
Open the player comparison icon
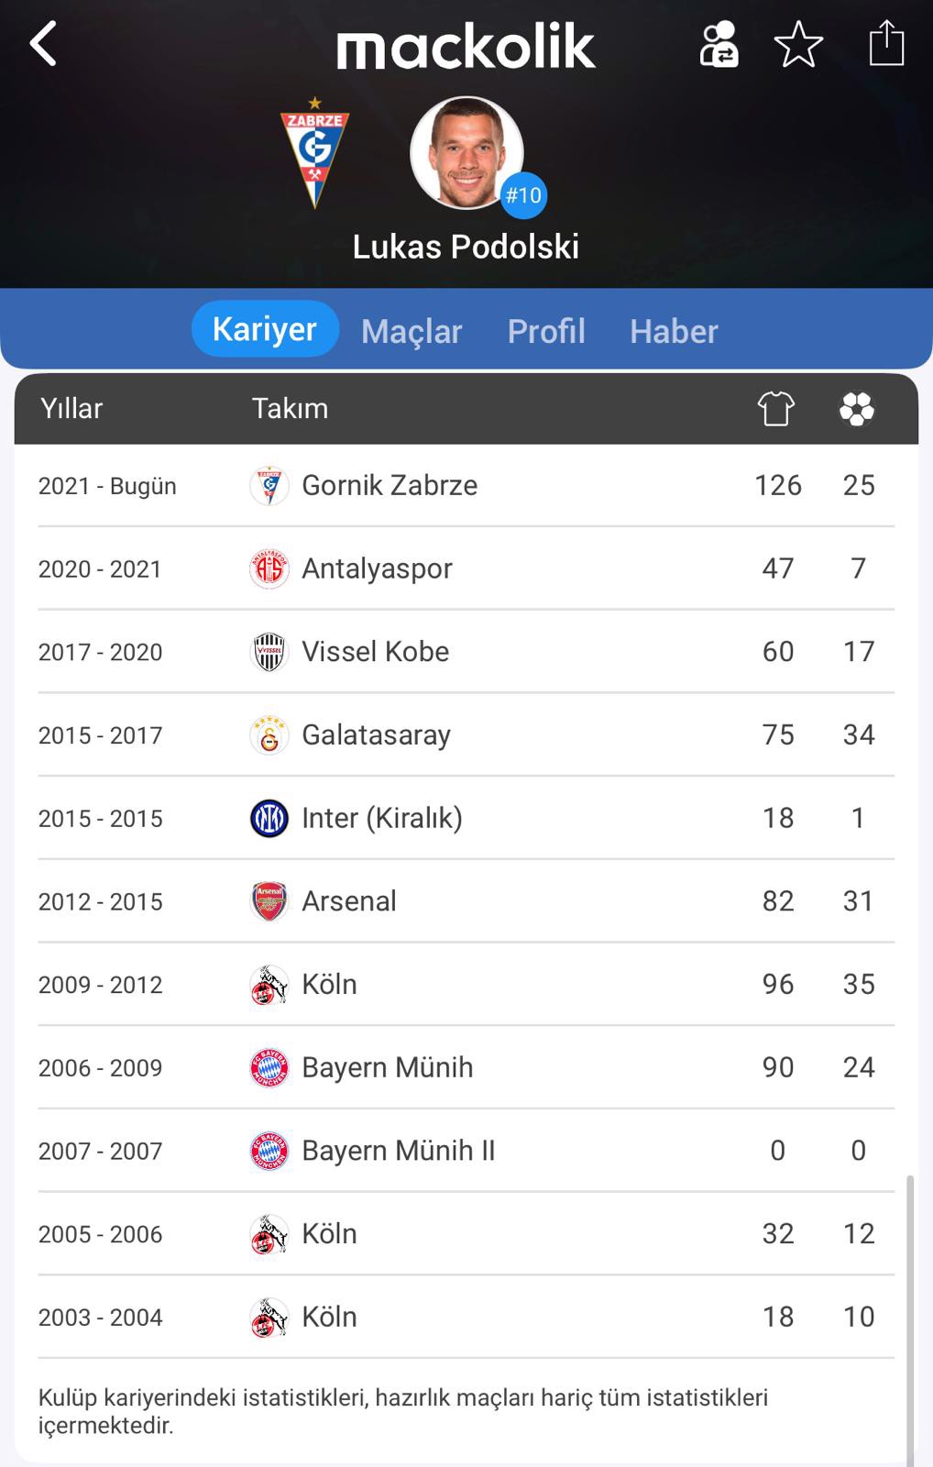pyautogui.click(x=719, y=44)
